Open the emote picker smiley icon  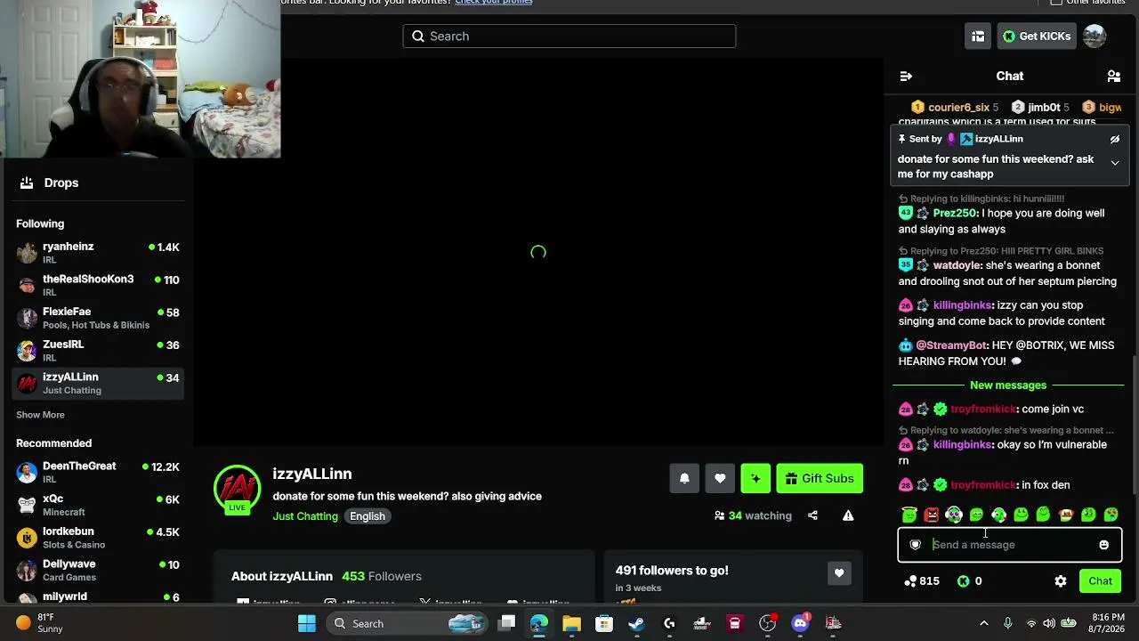tap(1103, 545)
